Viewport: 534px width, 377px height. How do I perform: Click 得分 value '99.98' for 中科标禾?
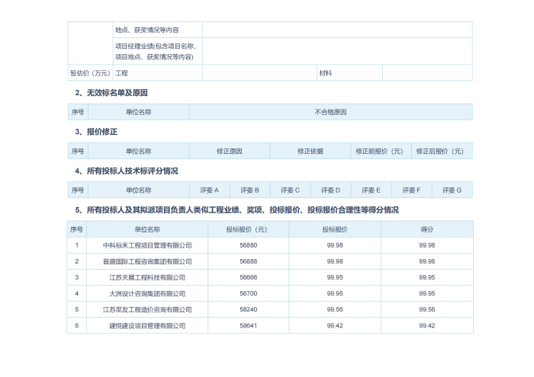click(427, 245)
